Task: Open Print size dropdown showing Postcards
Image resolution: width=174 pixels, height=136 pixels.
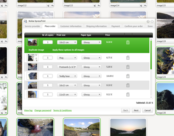Action: pyautogui.click(x=67, y=67)
